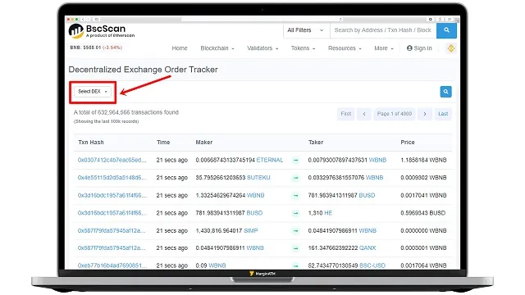The image size is (525, 295).
Task: Click the blue search icon beside Select DEX
Action: pyautogui.click(x=445, y=92)
